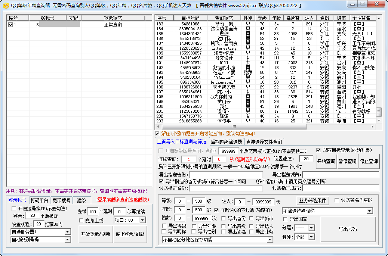Open the 后期超级筛选器 tab

(226, 142)
